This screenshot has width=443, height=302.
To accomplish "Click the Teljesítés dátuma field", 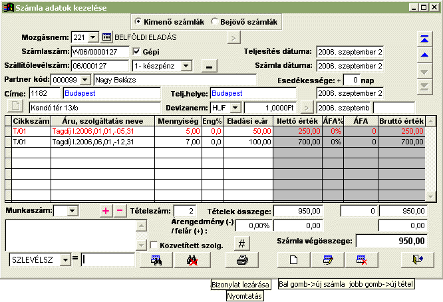I will [350, 52].
